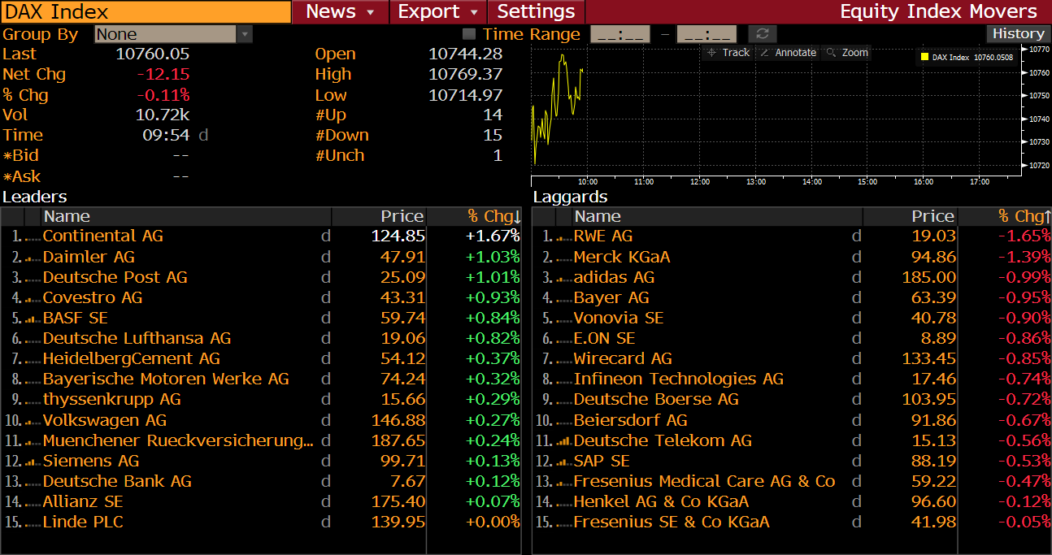Viewport: 1052px width, 555px height.
Task: Select HeidelbergCement AG in Leaders
Action: [x=131, y=359]
